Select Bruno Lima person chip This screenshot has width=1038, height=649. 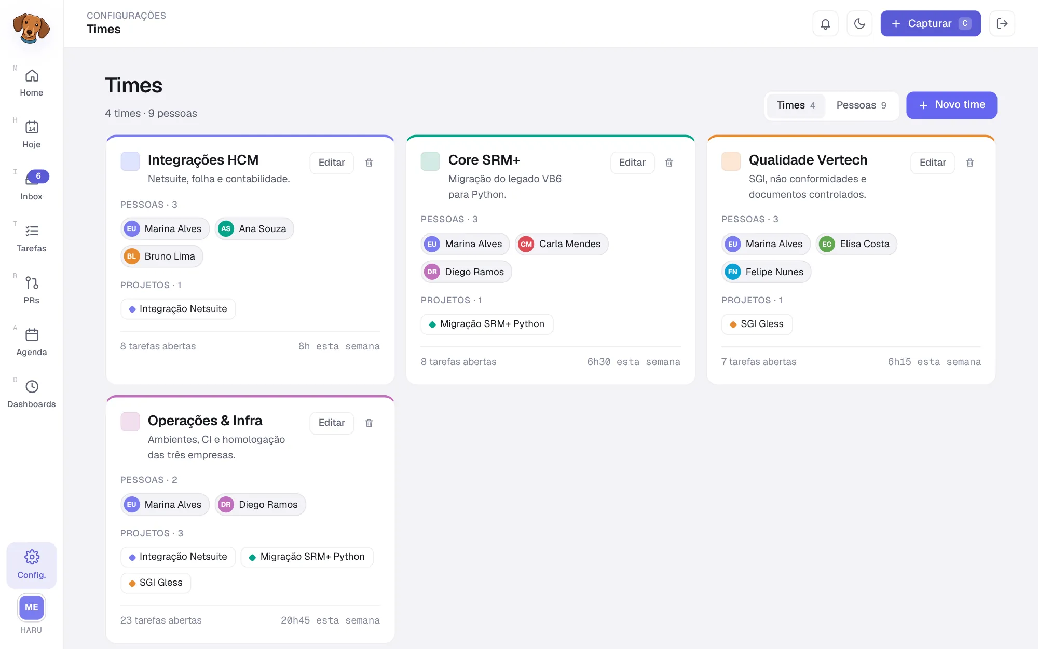click(x=162, y=256)
